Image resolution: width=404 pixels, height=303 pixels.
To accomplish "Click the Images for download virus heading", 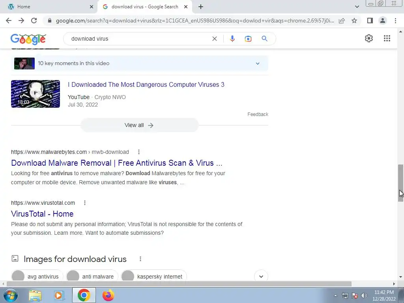I will click(75, 259).
